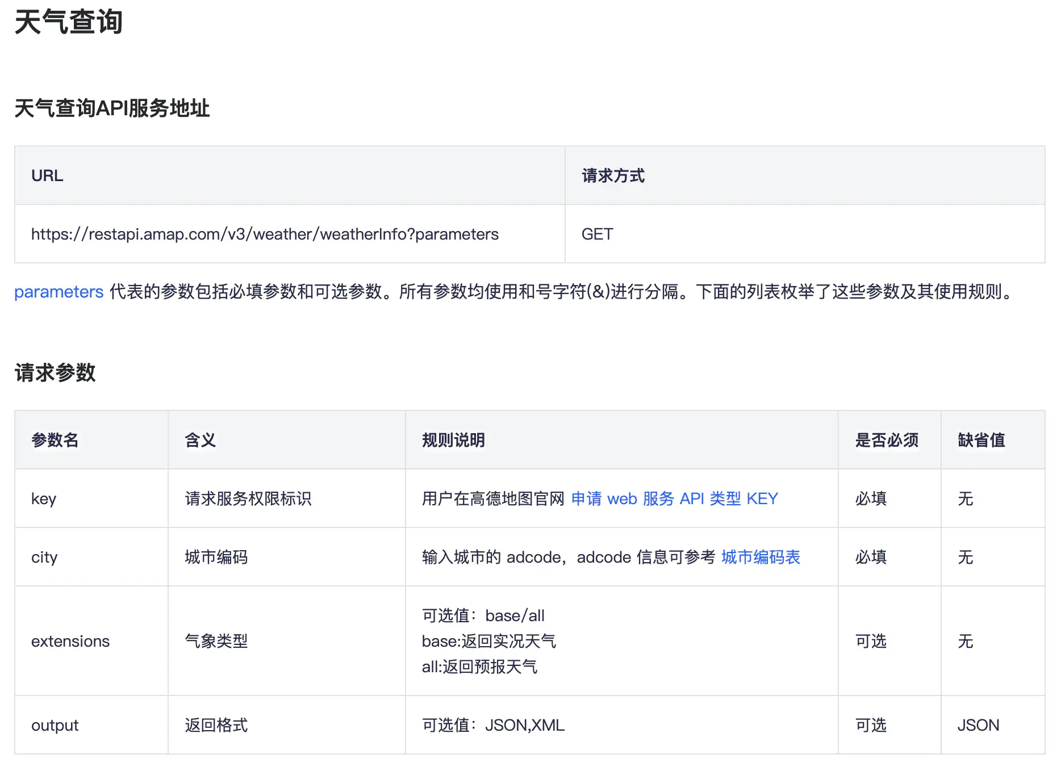Select the '气象类型' meaning cell
Viewport: 1061px width, 771px height.
pyautogui.click(x=287, y=641)
